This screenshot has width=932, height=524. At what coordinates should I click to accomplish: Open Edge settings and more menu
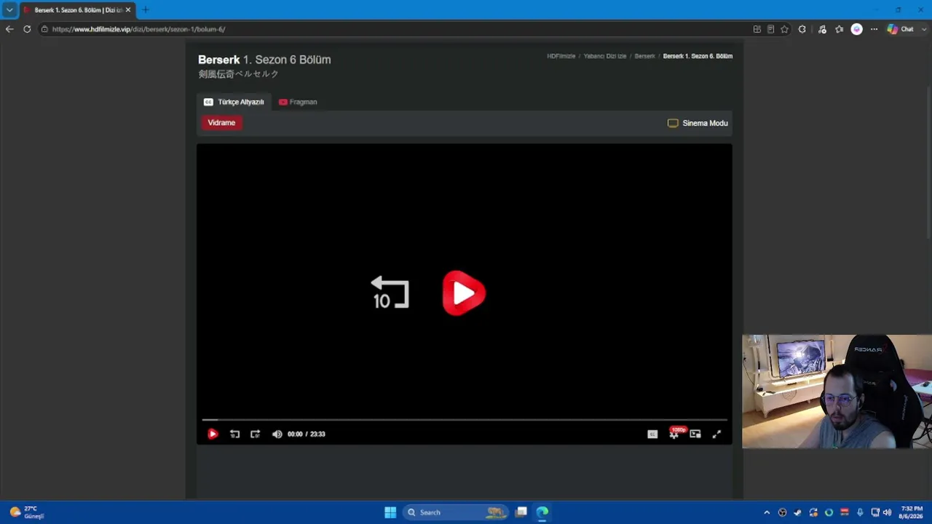[874, 29]
